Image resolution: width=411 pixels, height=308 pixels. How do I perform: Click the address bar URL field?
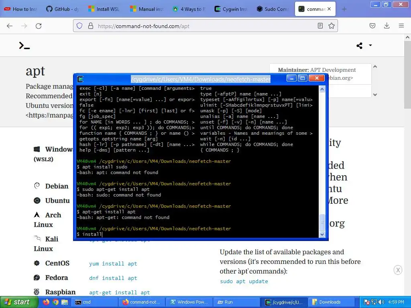(204, 26)
